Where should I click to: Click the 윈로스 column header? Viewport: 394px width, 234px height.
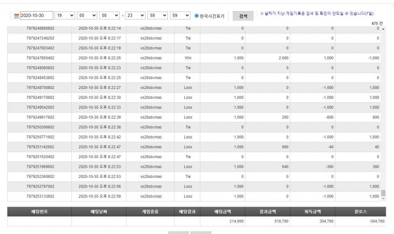(x=361, y=212)
